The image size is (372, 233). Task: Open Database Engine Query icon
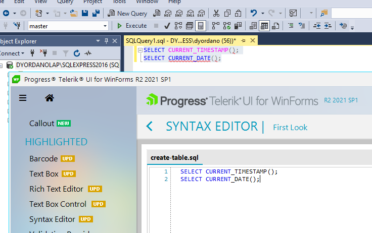[x=157, y=13]
